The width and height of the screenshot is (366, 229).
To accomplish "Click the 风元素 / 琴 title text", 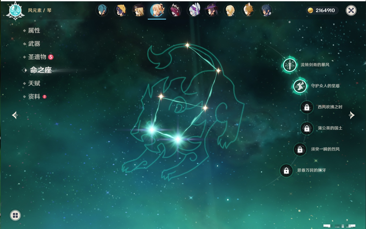I will click(40, 10).
